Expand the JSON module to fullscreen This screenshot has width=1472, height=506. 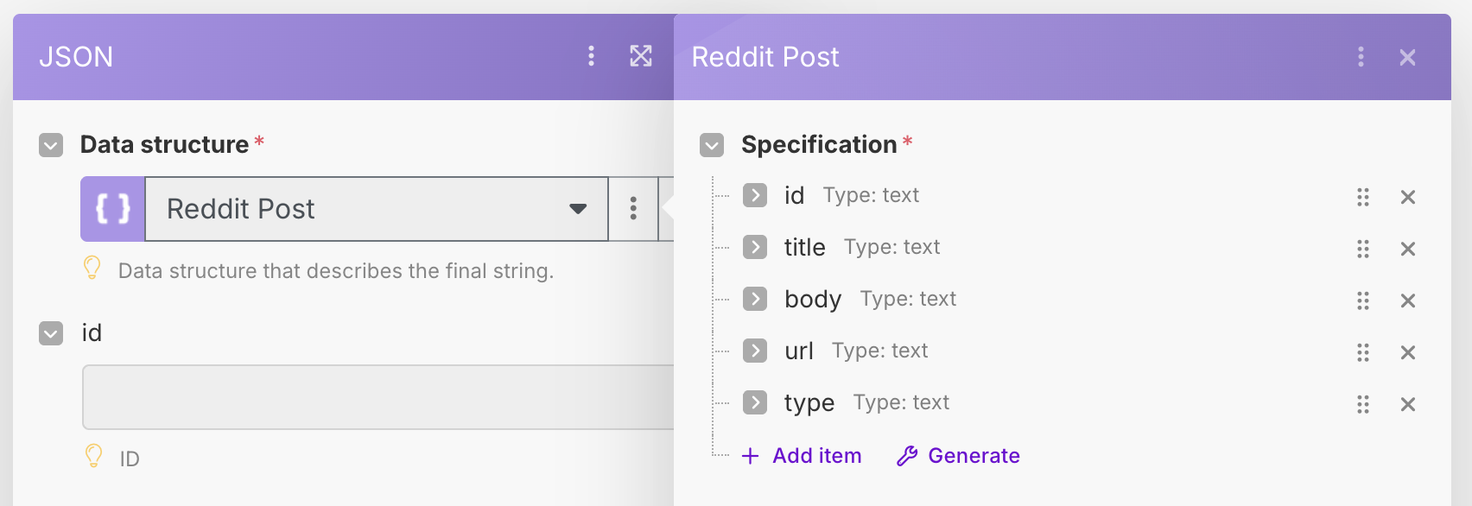pyautogui.click(x=640, y=56)
